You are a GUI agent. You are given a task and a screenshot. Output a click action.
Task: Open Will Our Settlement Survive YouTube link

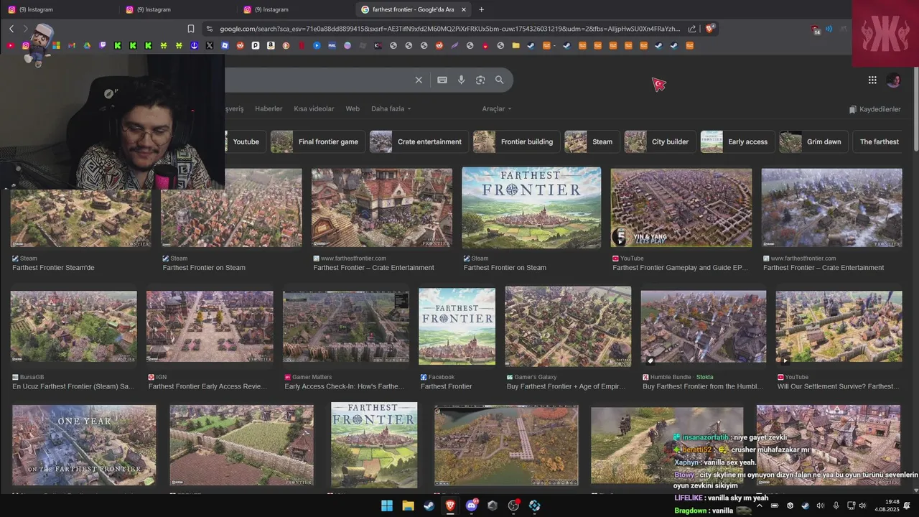838,386
